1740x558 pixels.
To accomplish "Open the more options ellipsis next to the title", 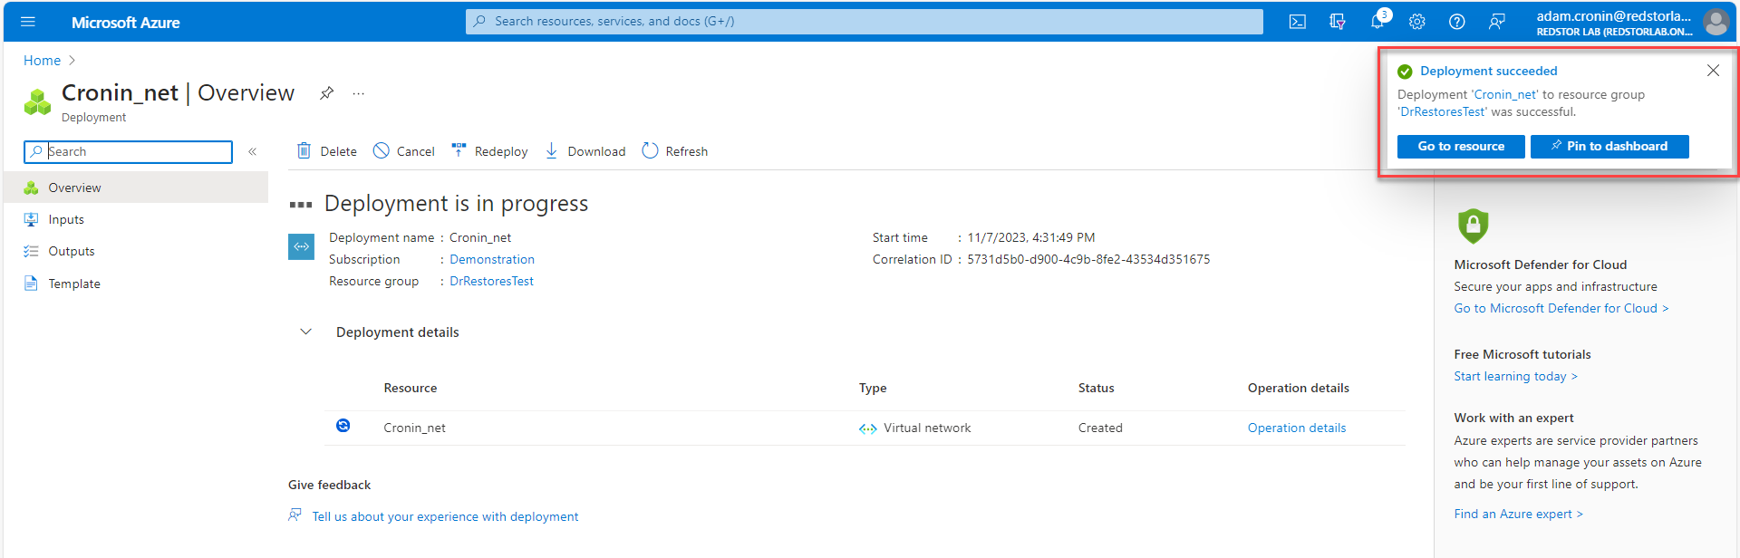I will pyautogui.click(x=359, y=93).
